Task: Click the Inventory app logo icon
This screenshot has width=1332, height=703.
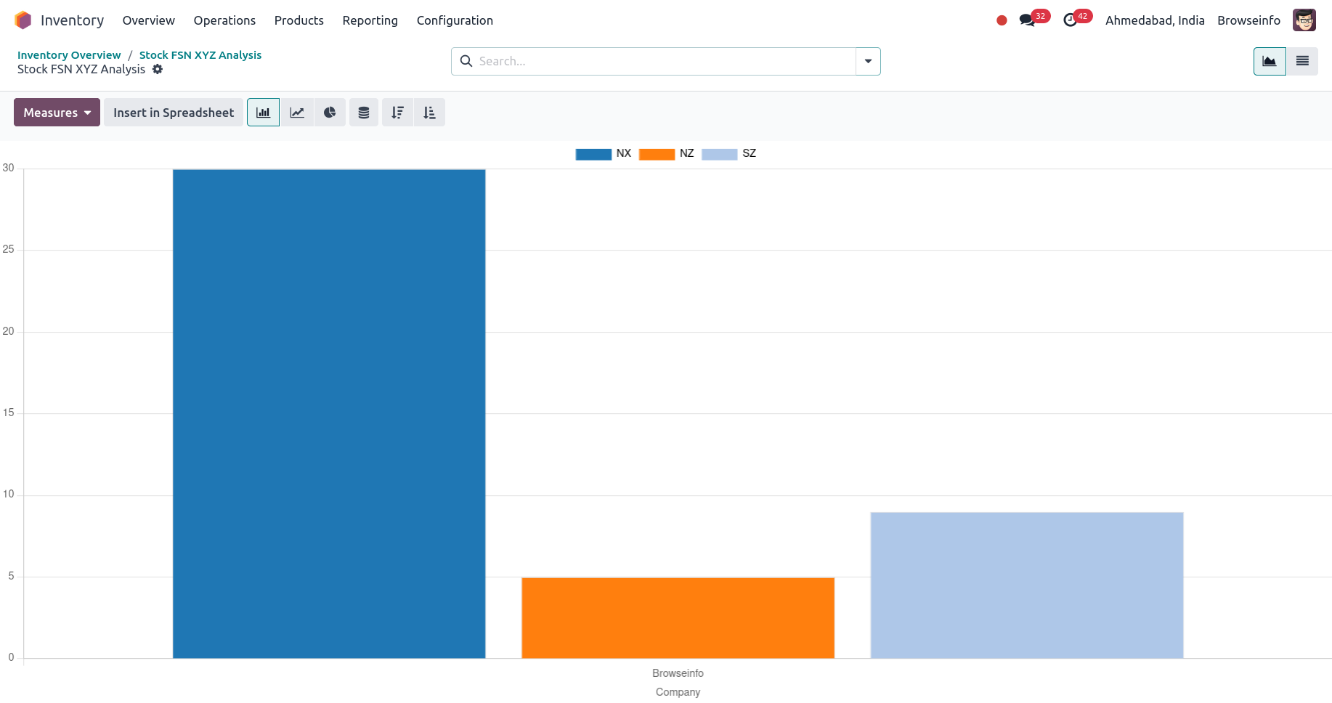Action: pos(23,20)
